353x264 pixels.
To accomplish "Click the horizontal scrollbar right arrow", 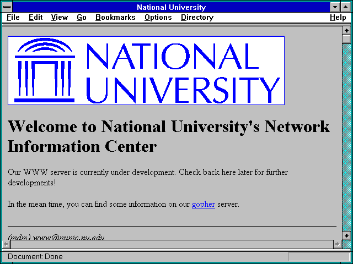I will click(x=337, y=244).
